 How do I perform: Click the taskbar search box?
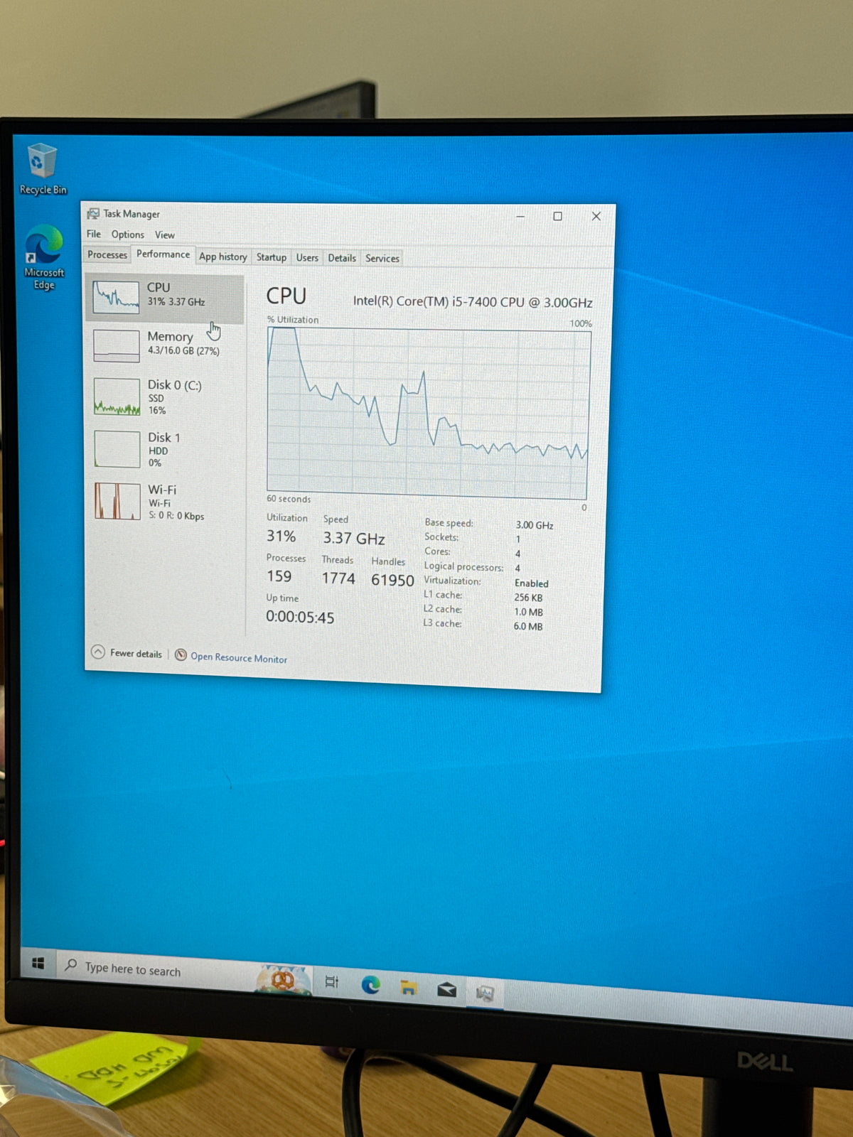pos(183,974)
